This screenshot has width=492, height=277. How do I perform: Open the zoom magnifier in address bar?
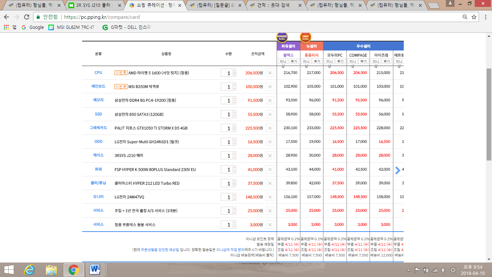tap(465, 17)
